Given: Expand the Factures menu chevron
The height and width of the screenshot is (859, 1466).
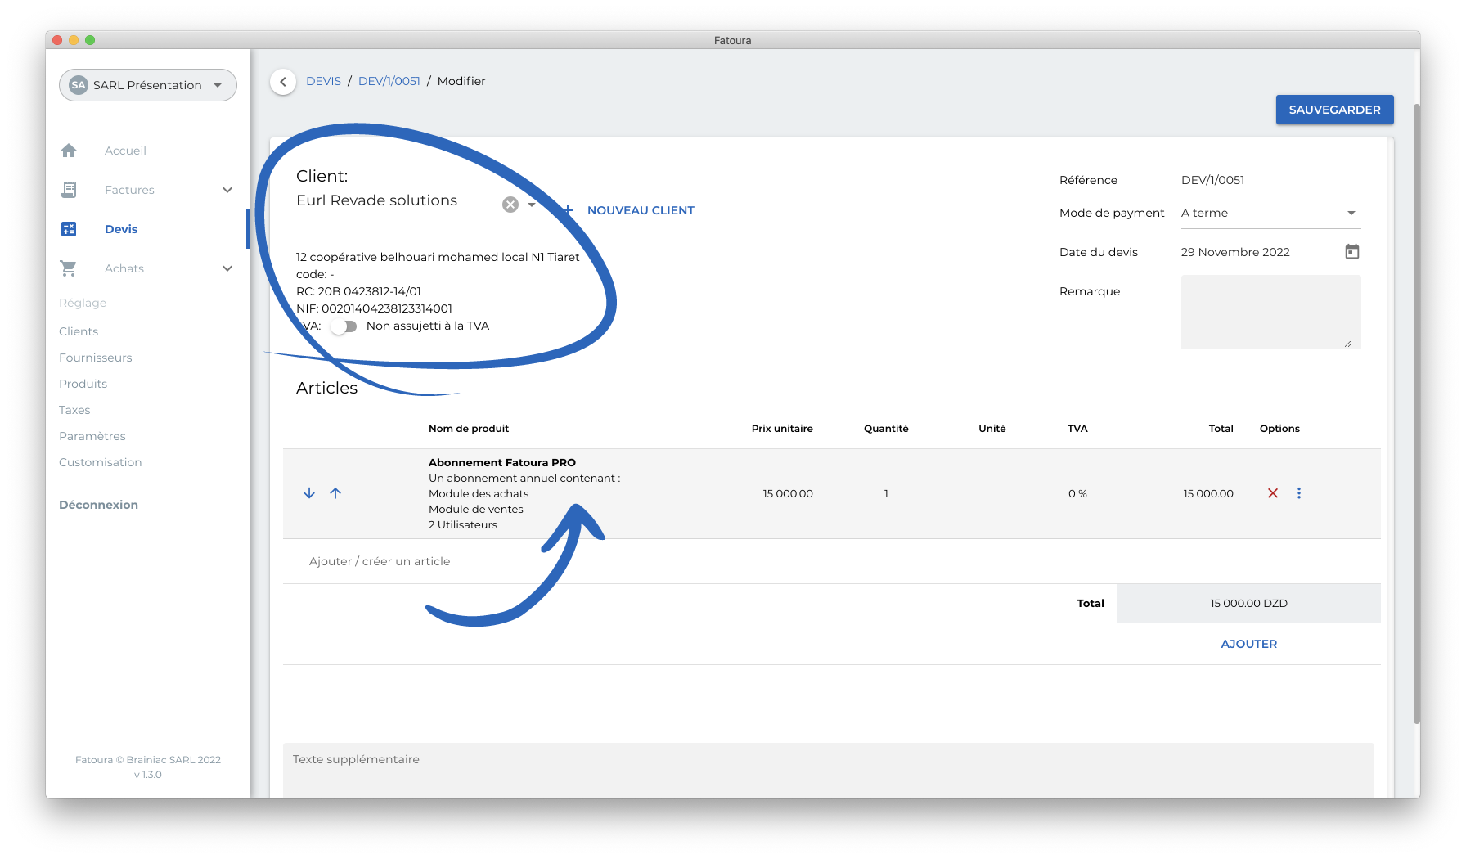Looking at the screenshot, I should [x=227, y=190].
